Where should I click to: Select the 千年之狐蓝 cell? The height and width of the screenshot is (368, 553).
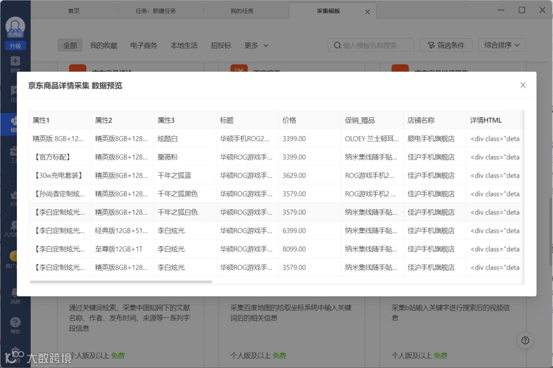tap(184, 175)
